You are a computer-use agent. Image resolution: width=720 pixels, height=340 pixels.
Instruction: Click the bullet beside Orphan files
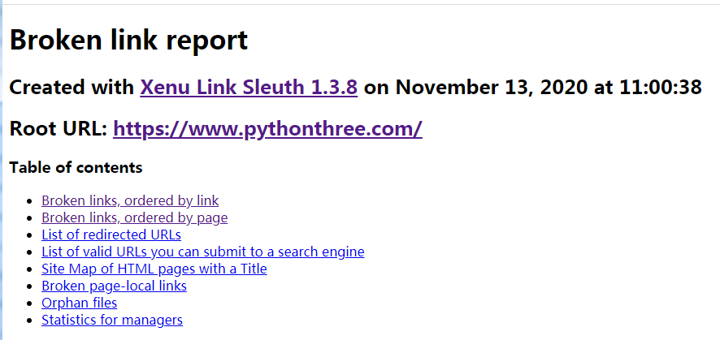tap(31, 303)
